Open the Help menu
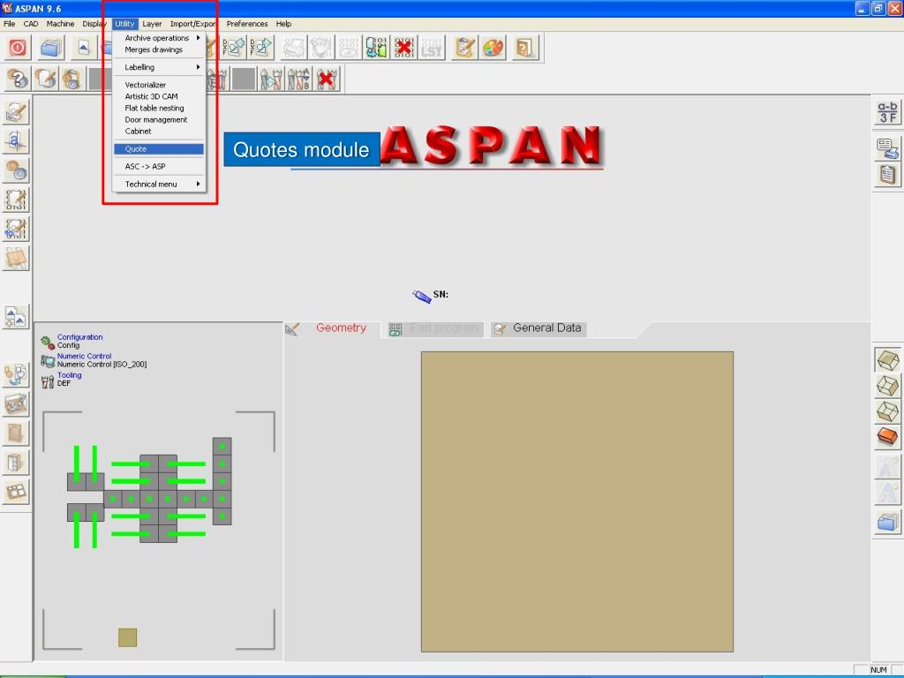 (283, 24)
